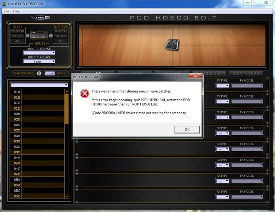Image resolution: width=275 pixels, height=212 pixels.
Task: Open the Input 2 Source dropdown showing Same
Action: [x=39, y=61]
